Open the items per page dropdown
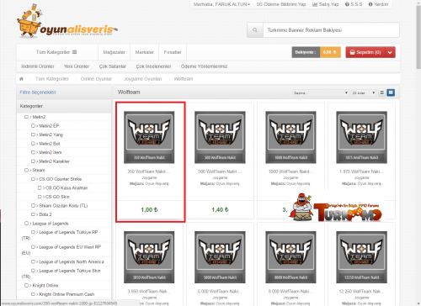Viewport: 421px width, 306px height. tap(364, 92)
